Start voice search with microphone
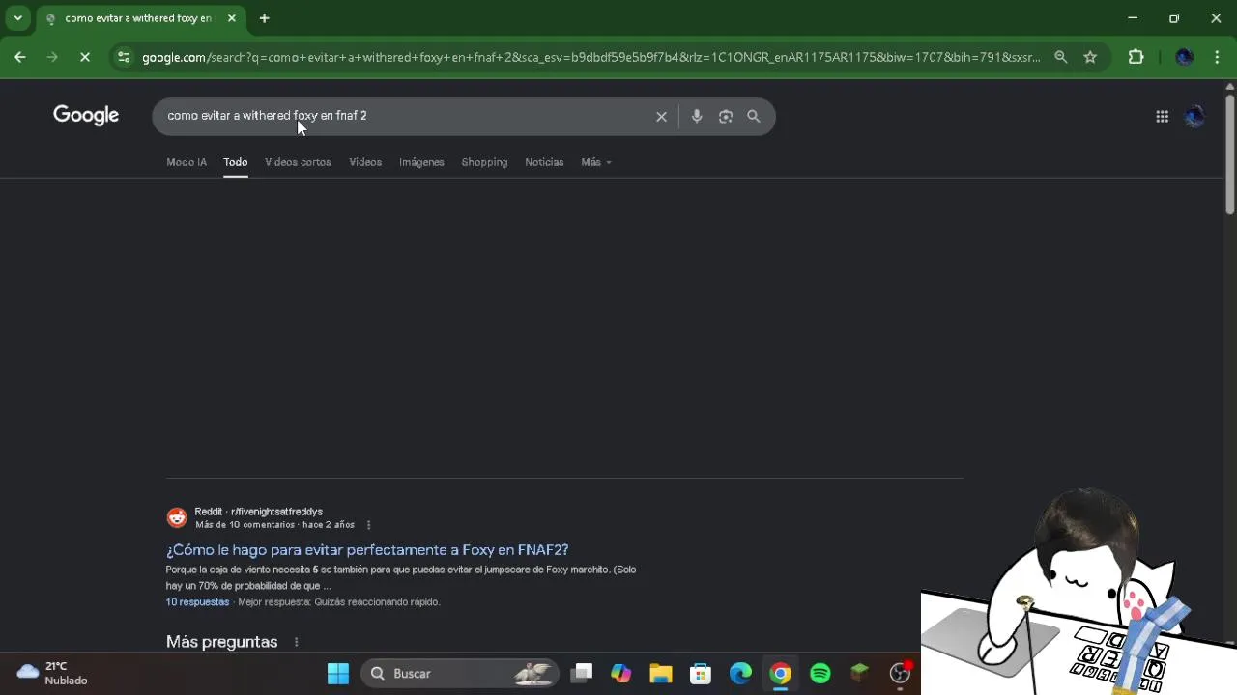 697,117
